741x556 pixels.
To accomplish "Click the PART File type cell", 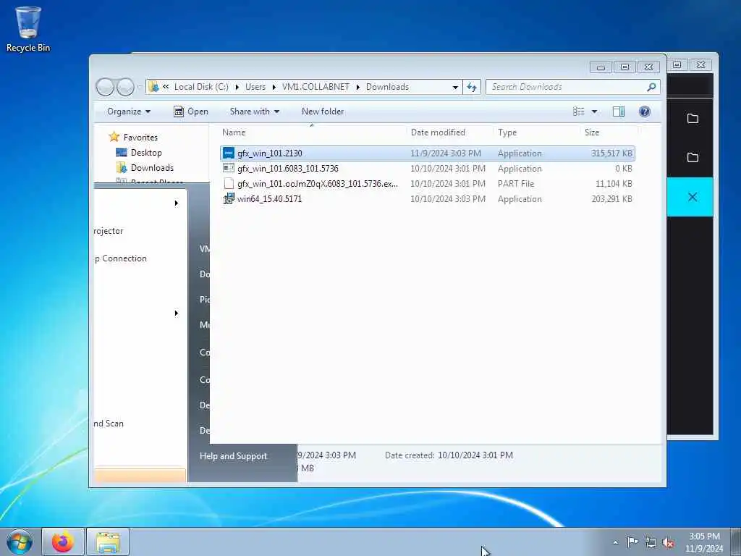I will (x=515, y=183).
